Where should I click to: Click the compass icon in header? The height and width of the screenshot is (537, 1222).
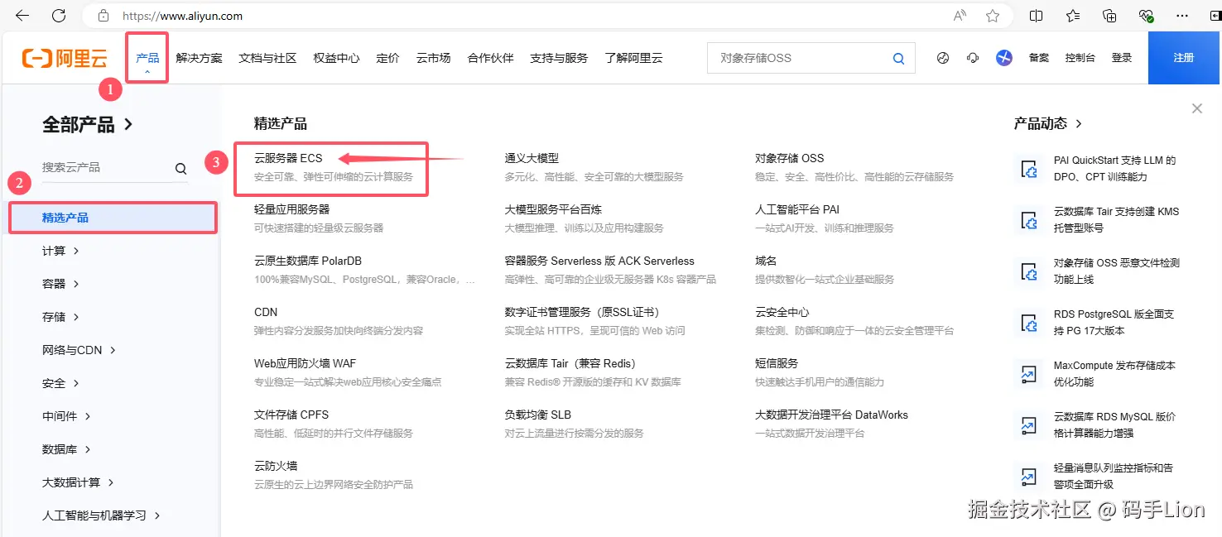942,58
